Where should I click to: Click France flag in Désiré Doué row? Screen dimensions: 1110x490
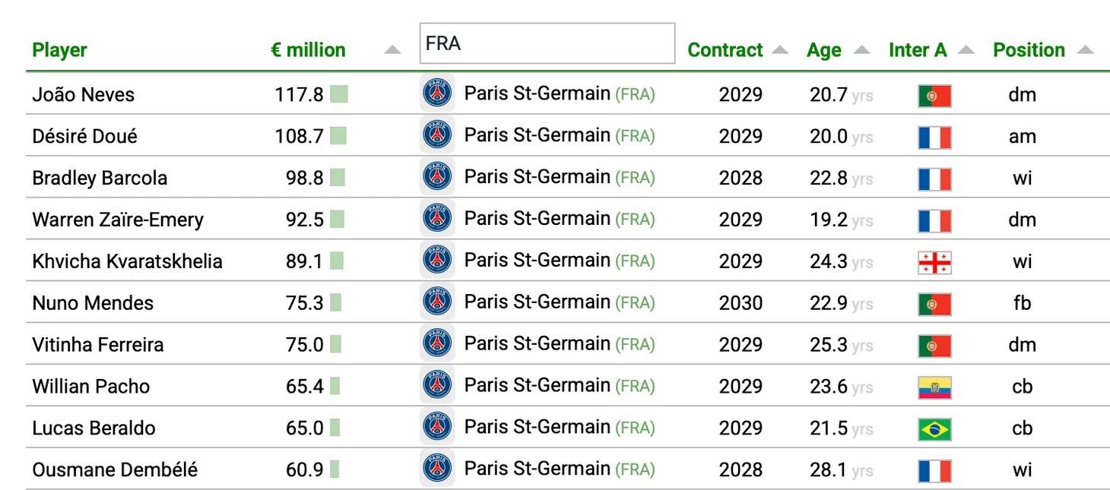point(934,138)
